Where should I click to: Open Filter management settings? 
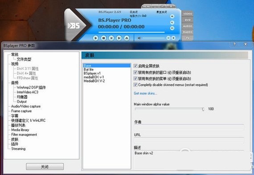click(24, 135)
